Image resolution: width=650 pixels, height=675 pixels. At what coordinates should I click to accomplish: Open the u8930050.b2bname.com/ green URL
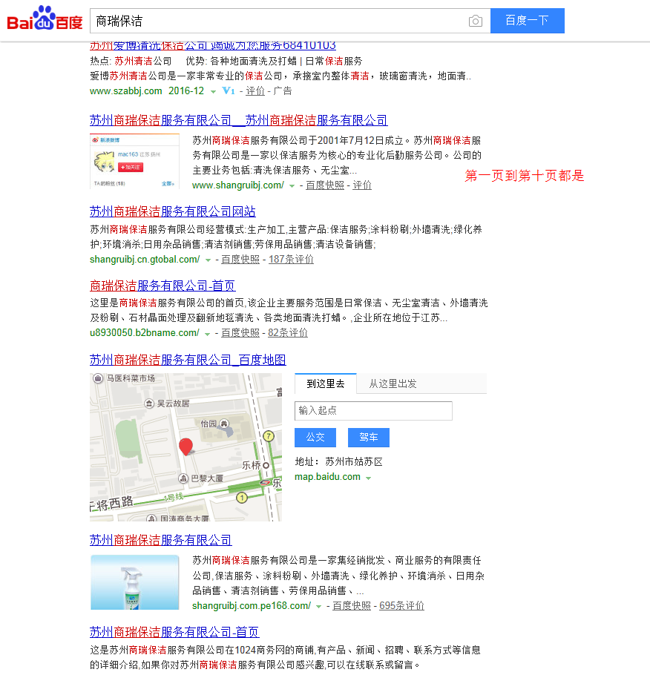(x=144, y=333)
